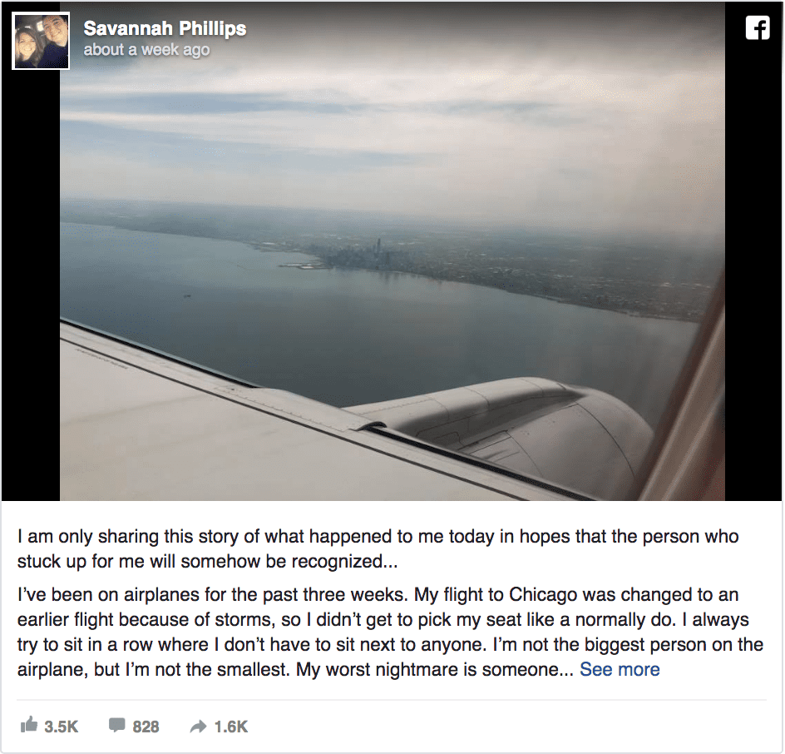785x754 pixels.
Task: Click the 'I've been on airplanes' paragraph
Action: coord(391,632)
